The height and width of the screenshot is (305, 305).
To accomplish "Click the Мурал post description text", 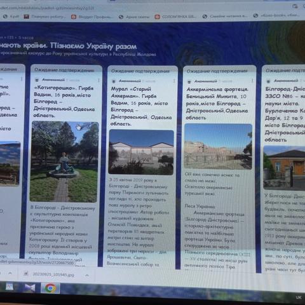I will [x=139, y=222].
